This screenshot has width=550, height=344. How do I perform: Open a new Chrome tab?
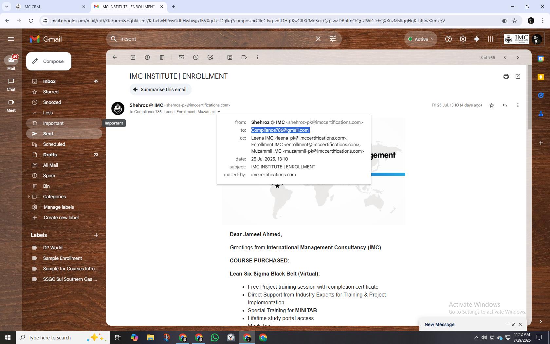tap(174, 7)
